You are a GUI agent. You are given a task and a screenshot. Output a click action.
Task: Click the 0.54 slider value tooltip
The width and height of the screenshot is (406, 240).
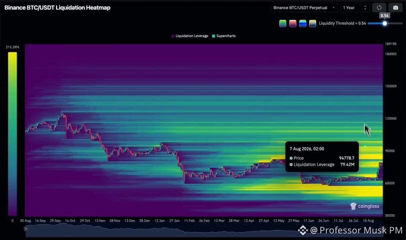385,15
